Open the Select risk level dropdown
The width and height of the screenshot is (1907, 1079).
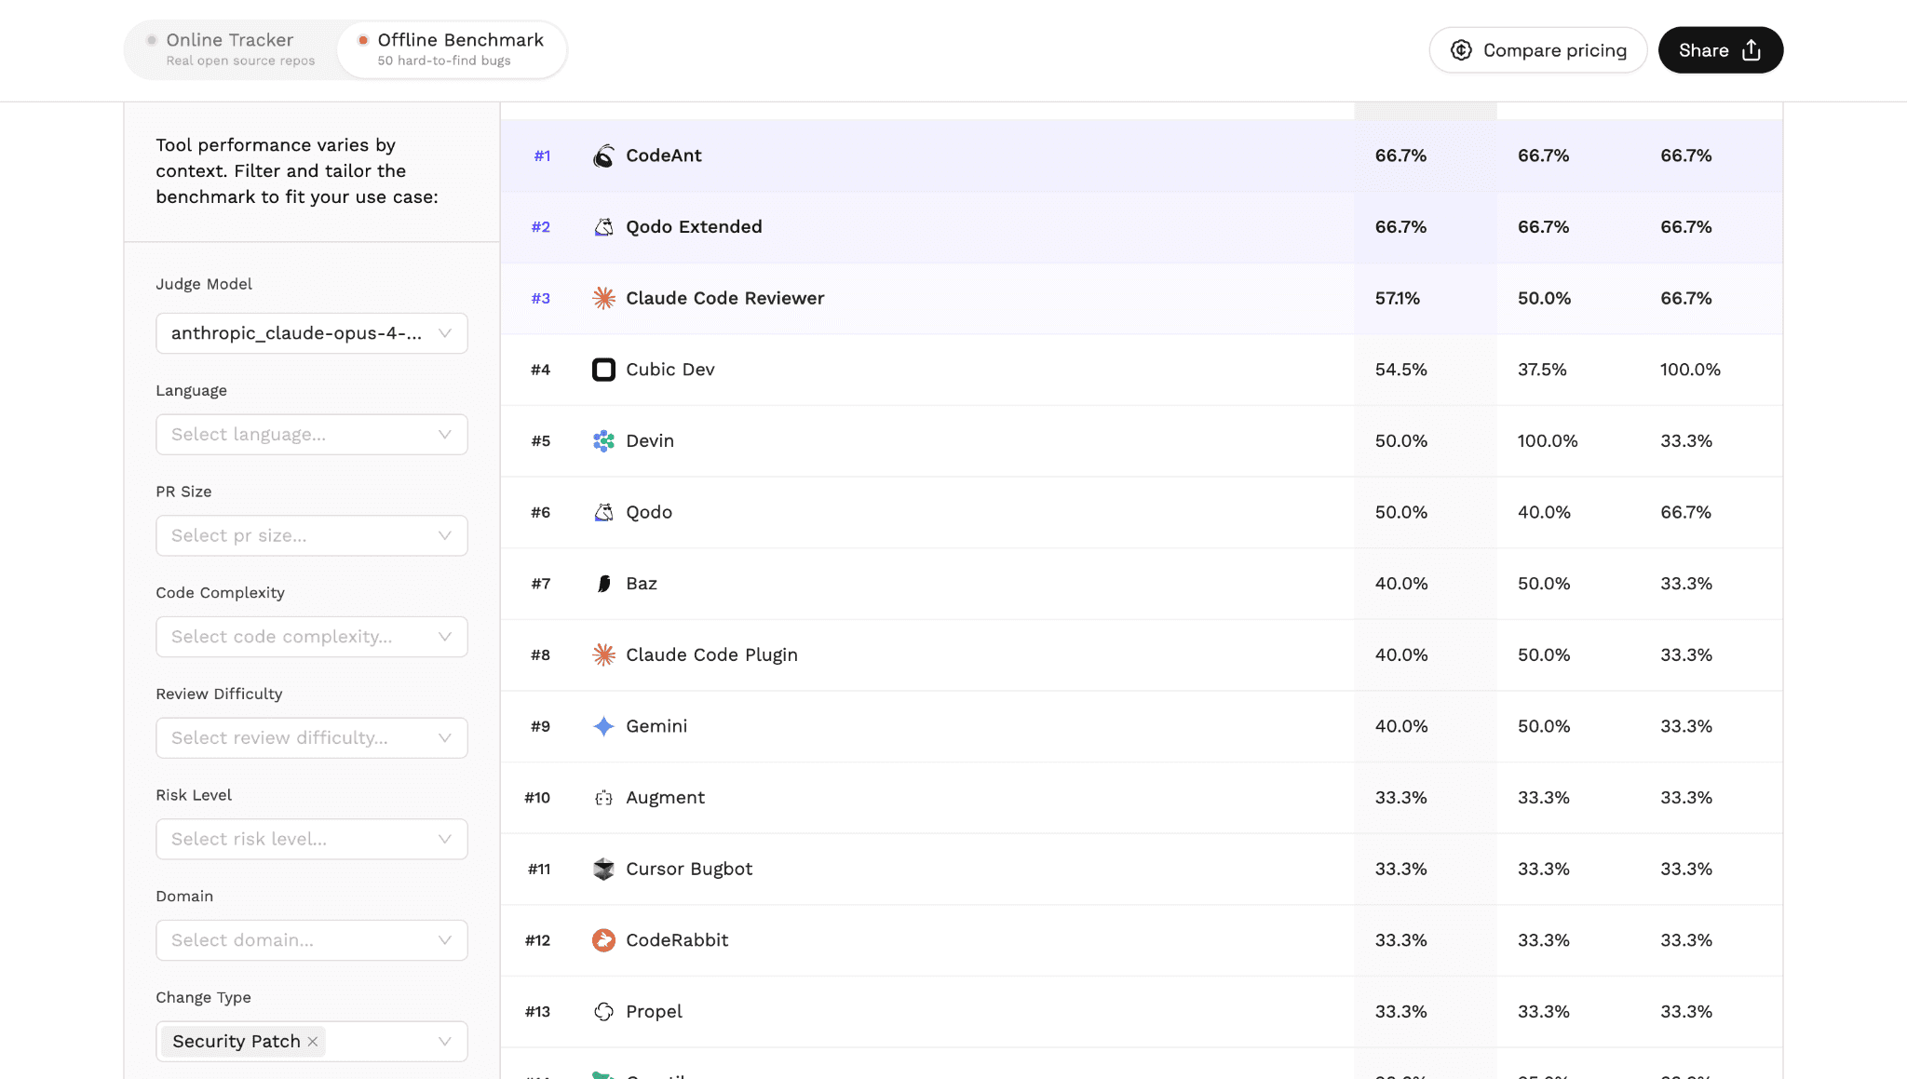pyautogui.click(x=311, y=839)
